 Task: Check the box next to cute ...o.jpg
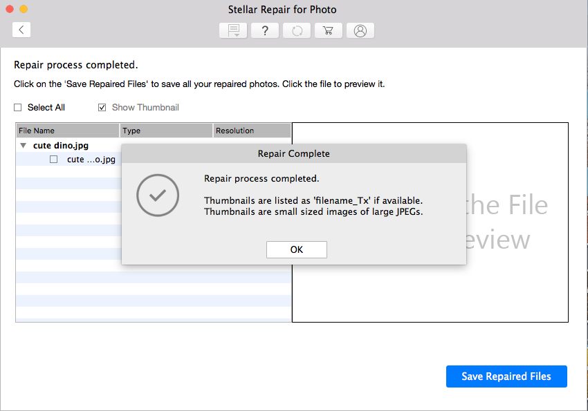point(54,160)
